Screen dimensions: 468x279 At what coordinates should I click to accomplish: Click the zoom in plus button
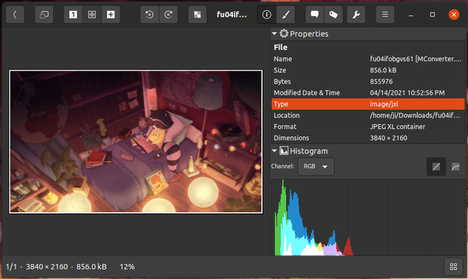(x=111, y=14)
